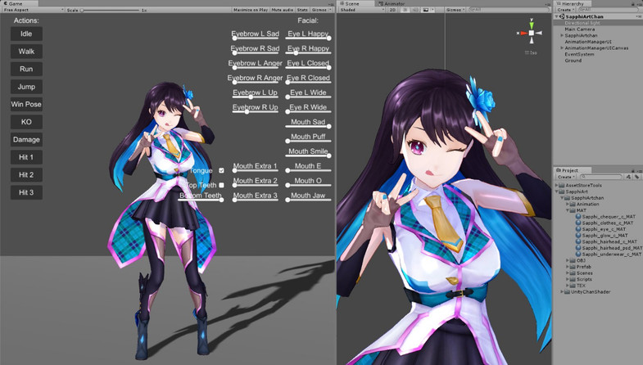Click the Mouth Smile slider
The height and width of the screenshot is (365, 643).
pos(308,155)
